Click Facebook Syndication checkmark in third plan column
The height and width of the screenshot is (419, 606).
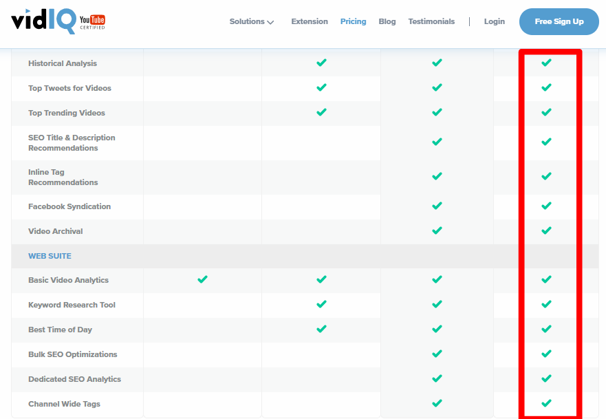pyautogui.click(x=437, y=206)
